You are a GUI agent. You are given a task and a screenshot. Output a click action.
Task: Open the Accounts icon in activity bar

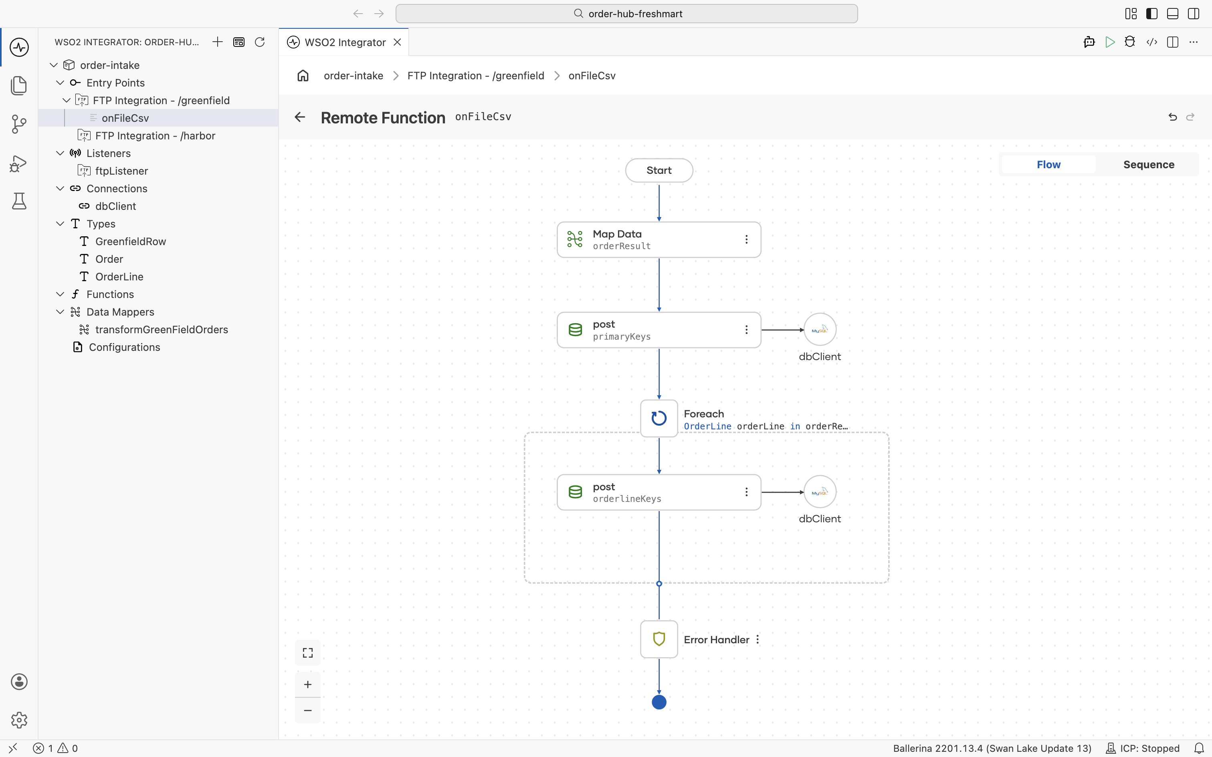tap(19, 682)
